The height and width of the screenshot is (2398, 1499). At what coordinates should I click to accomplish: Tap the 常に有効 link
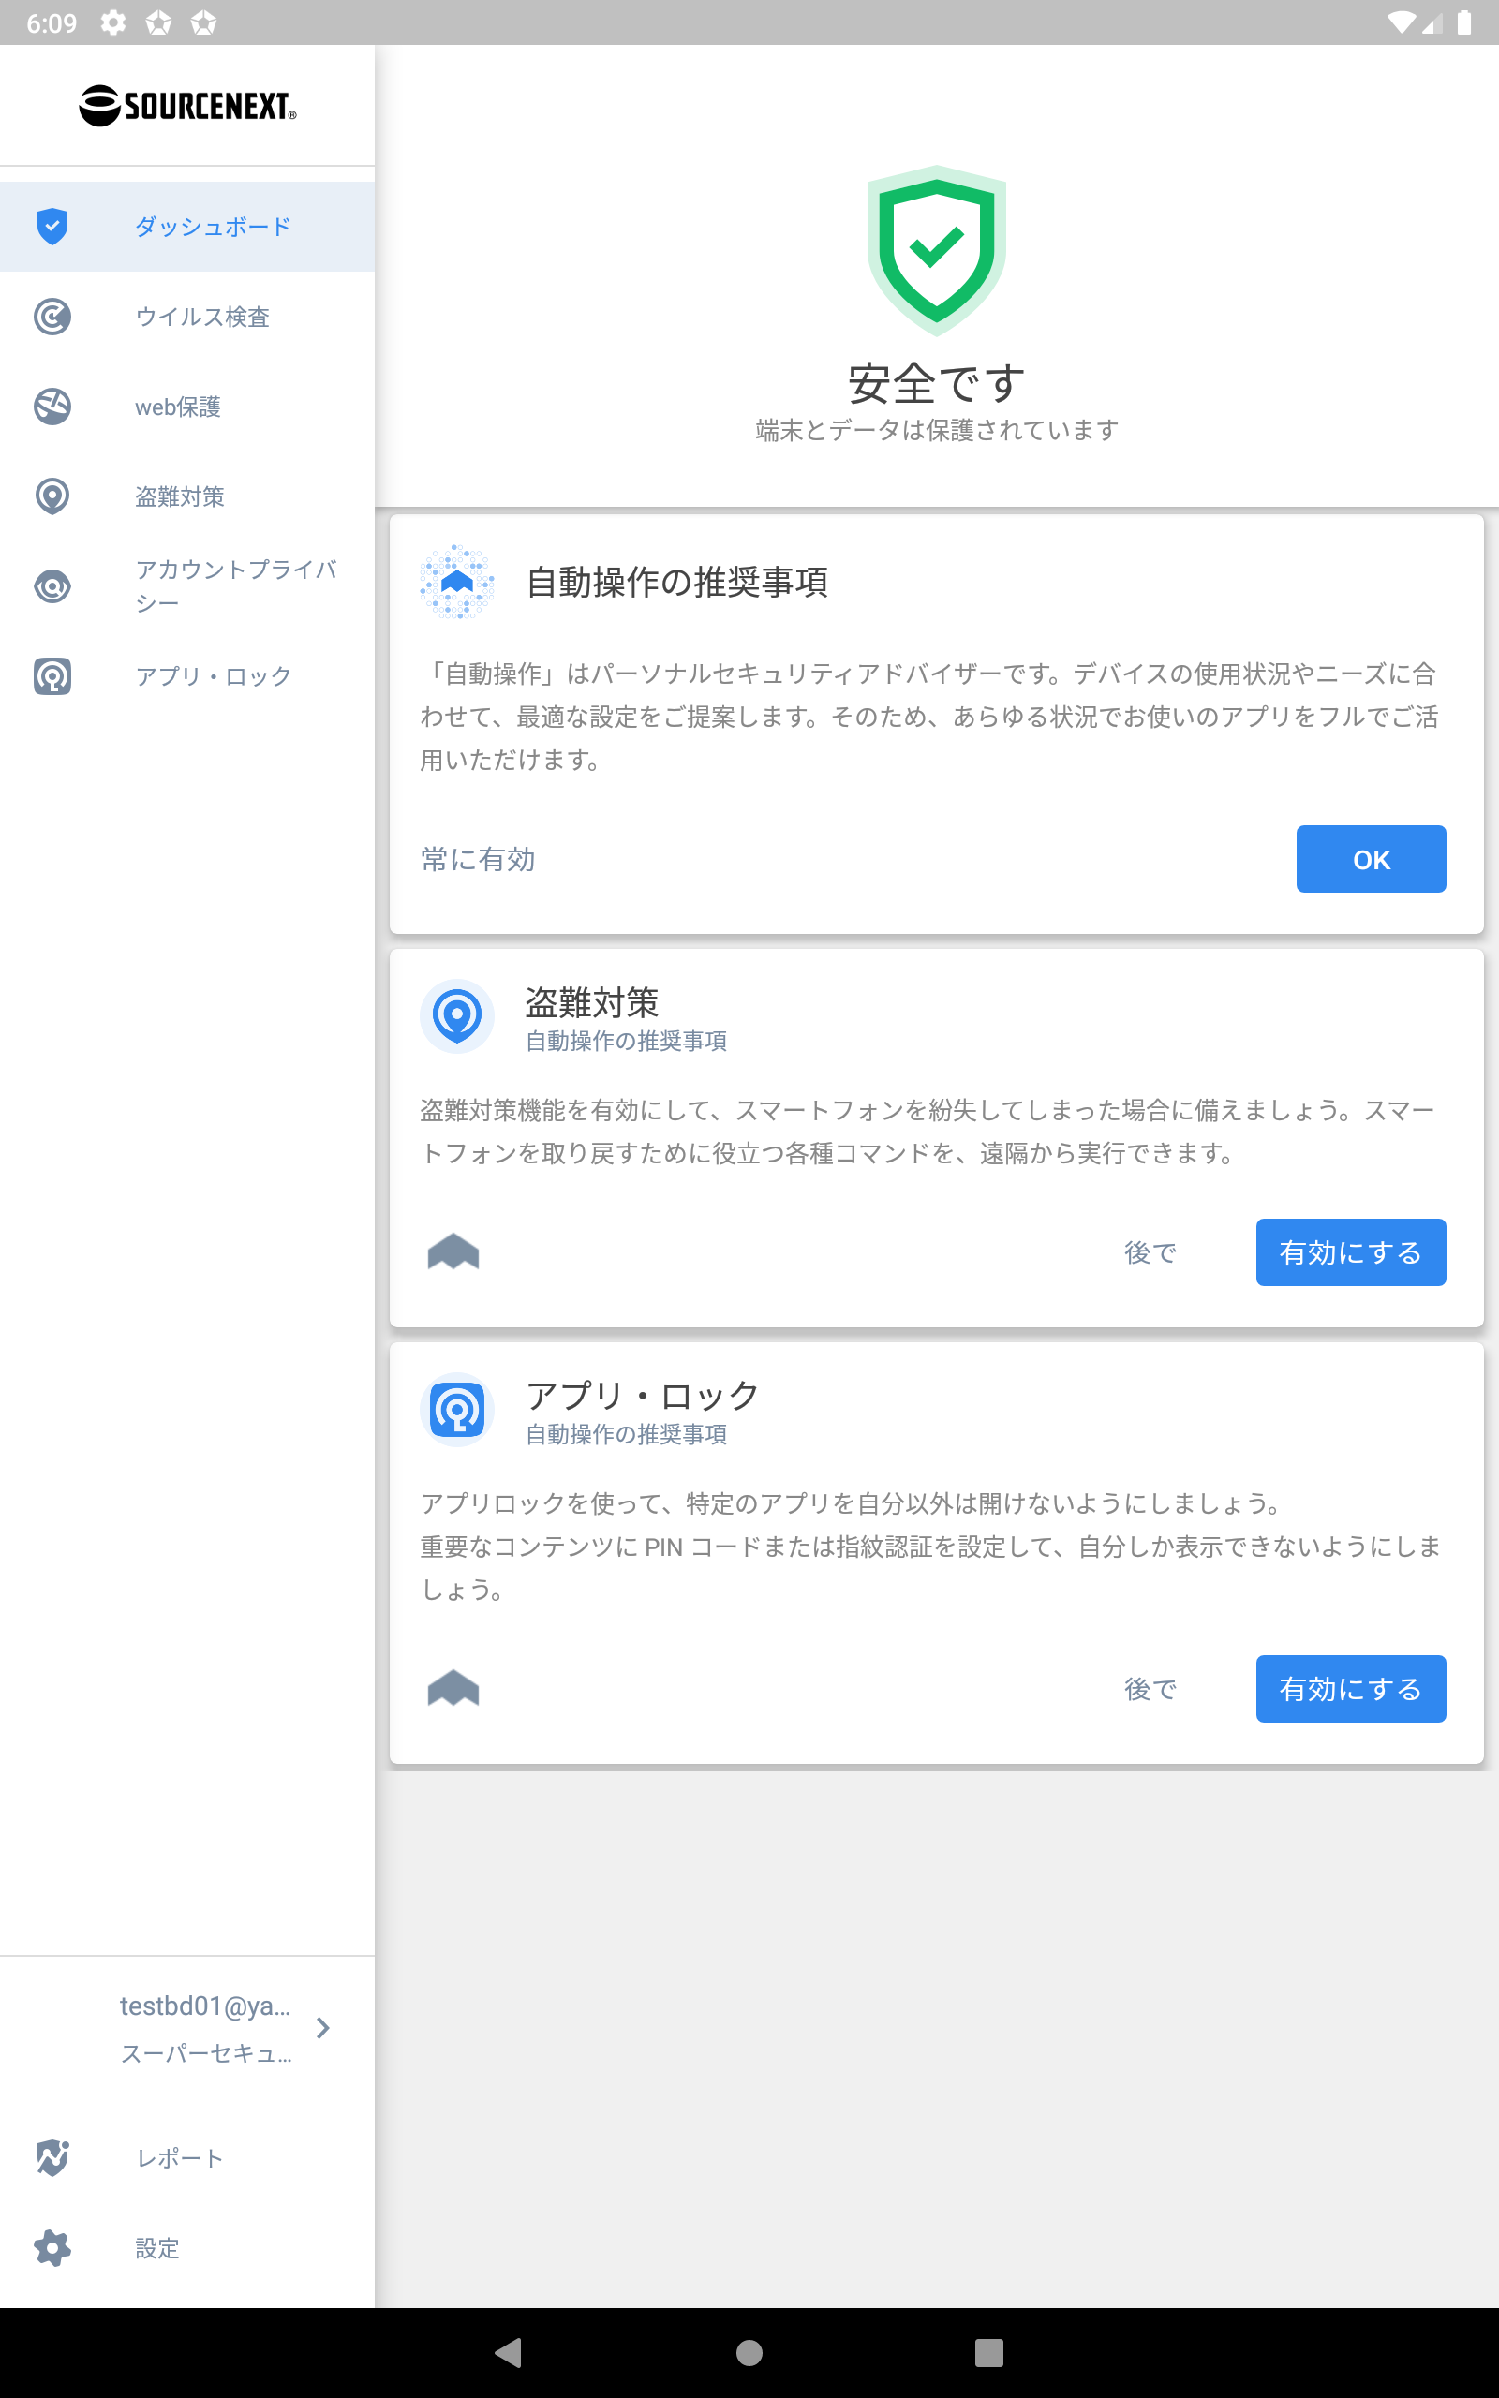coord(478,859)
